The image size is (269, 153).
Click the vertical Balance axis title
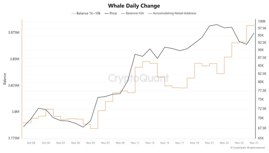[5, 79]
